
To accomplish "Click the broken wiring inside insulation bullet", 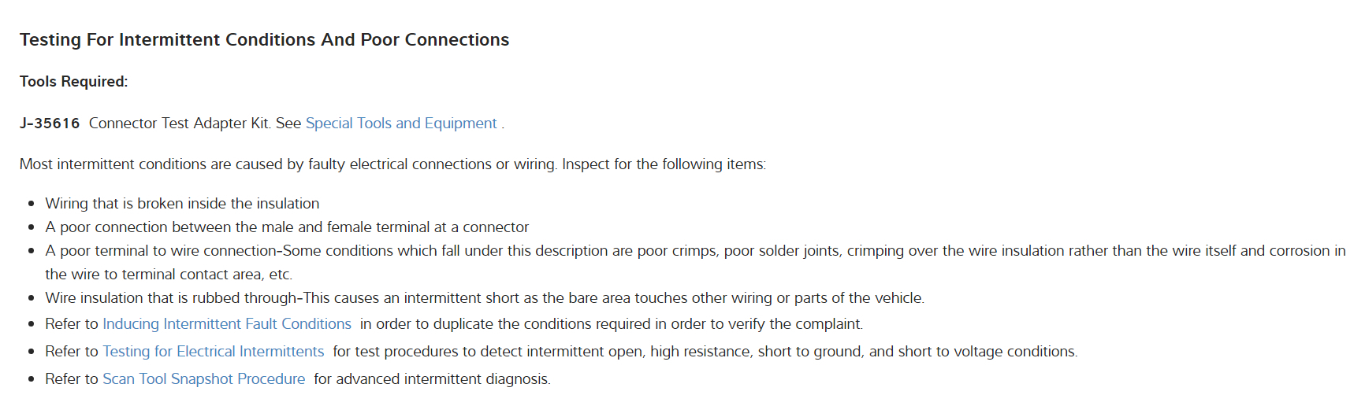I will pyautogui.click(x=182, y=204).
